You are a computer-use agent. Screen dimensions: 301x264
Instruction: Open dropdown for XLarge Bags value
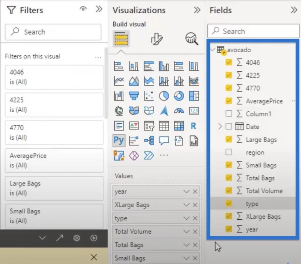tap(186, 205)
